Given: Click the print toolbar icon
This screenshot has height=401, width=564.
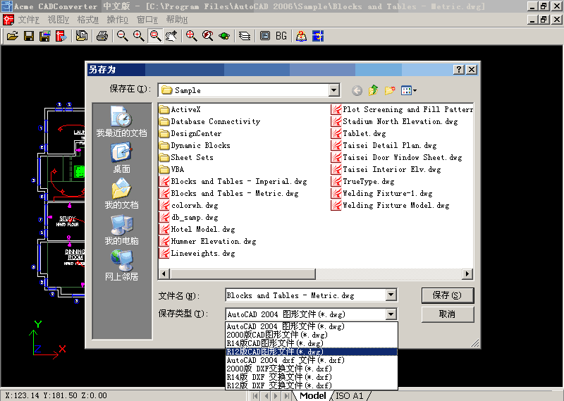Looking at the screenshot, I should [x=102, y=37].
